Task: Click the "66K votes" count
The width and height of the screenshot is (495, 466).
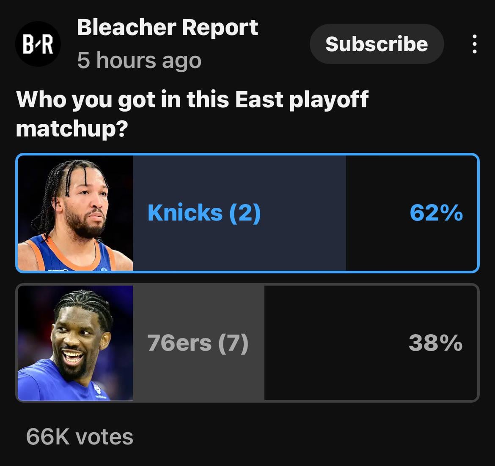Action: (80, 436)
